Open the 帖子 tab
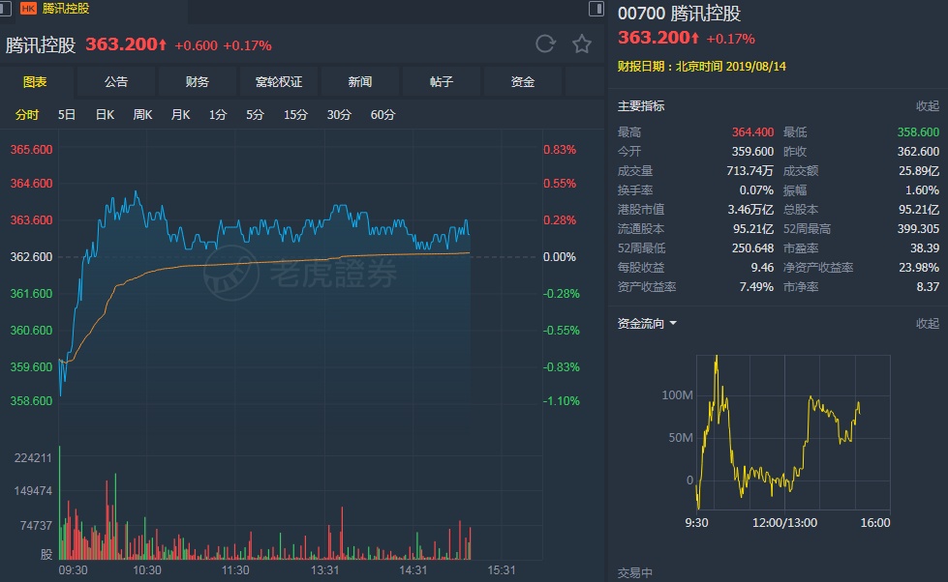 [442, 81]
